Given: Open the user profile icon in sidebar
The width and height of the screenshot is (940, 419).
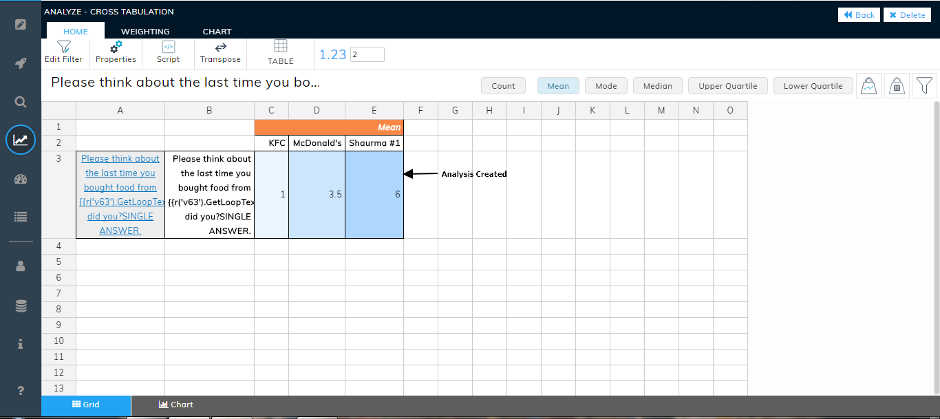Looking at the screenshot, I should (21, 266).
